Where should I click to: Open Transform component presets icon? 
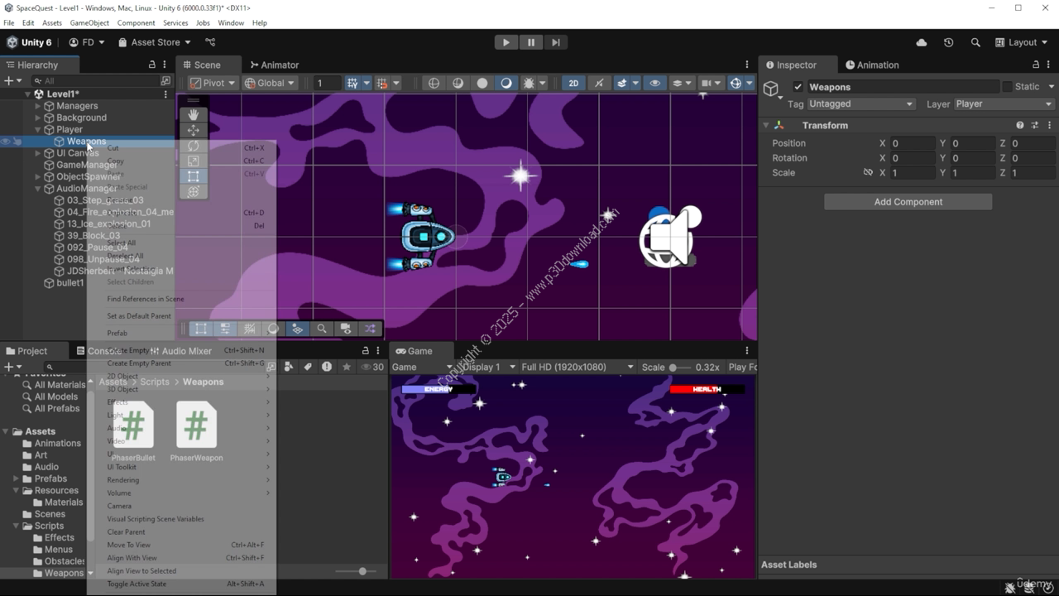[1035, 125]
